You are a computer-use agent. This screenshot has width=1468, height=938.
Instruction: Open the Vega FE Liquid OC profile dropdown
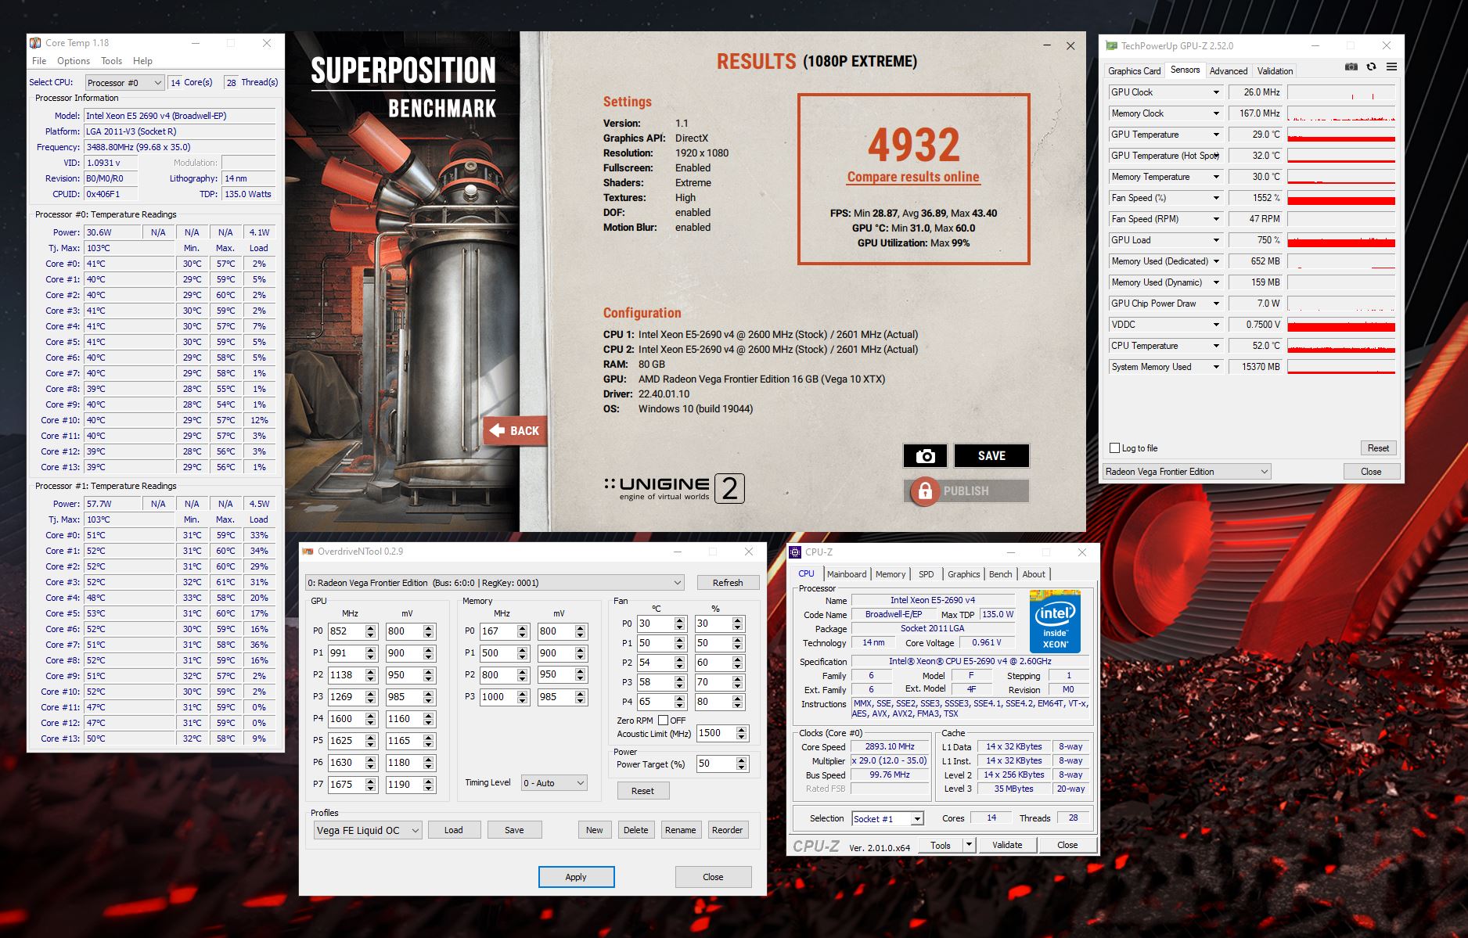(x=367, y=830)
